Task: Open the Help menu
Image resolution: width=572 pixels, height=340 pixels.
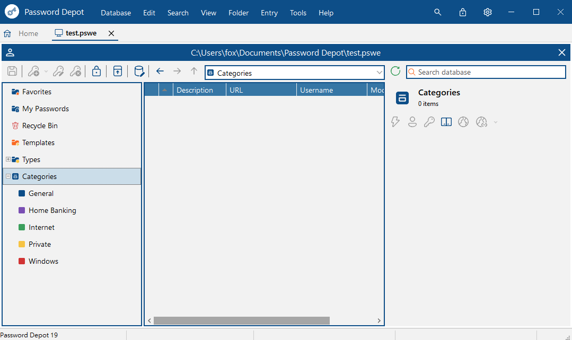Action: (x=326, y=13)
